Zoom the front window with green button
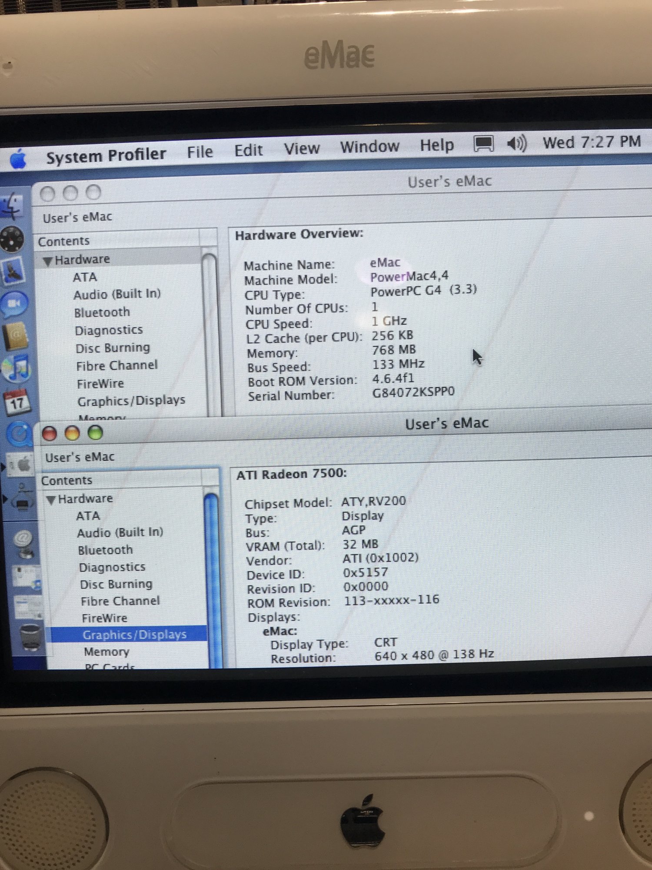Screen dimensions: 652x870 95,432
